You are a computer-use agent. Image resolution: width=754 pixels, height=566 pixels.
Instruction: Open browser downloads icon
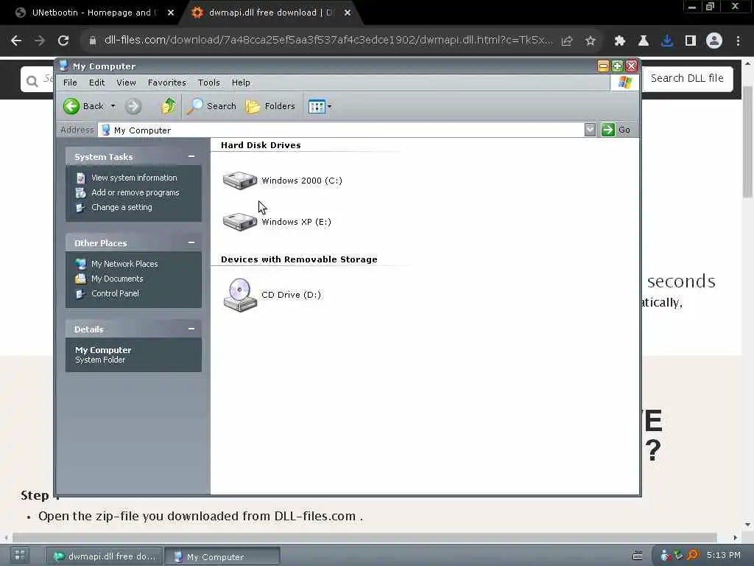tap(667, 41)
